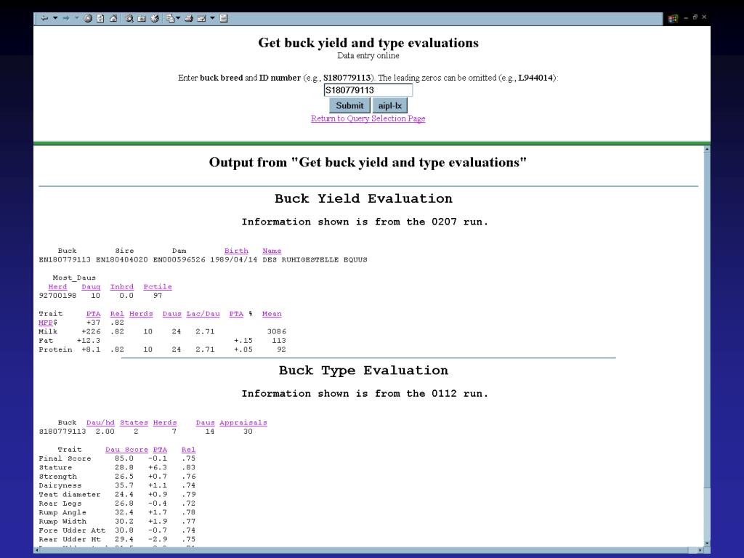Click the Pctile column link
Screen dimensions: 744x558
[x=158, y=286]
